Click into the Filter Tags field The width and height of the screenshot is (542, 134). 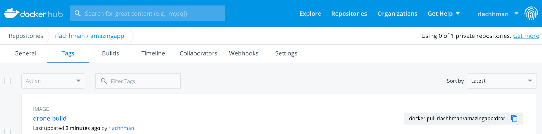tap(138, 81)
